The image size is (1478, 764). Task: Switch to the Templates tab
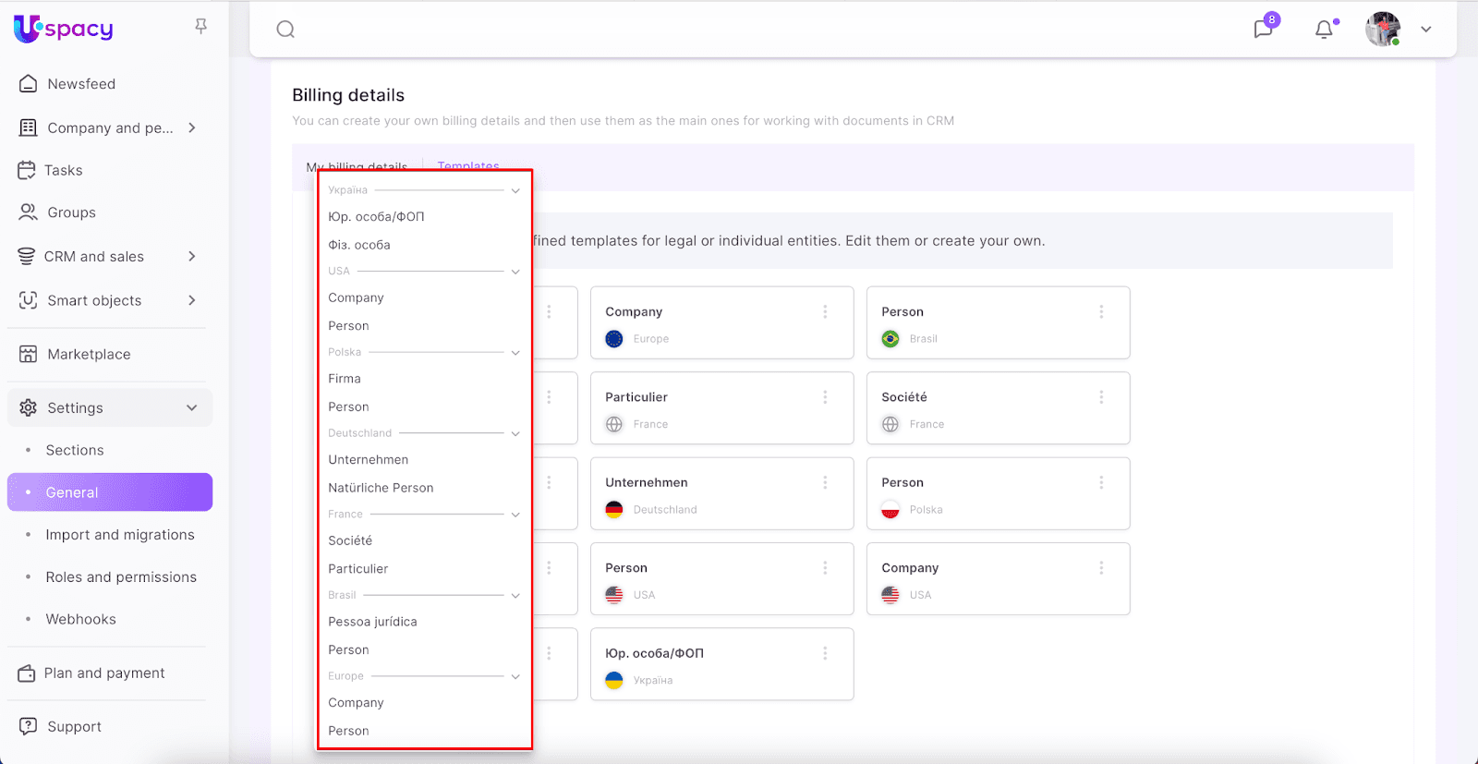[468, 165]
